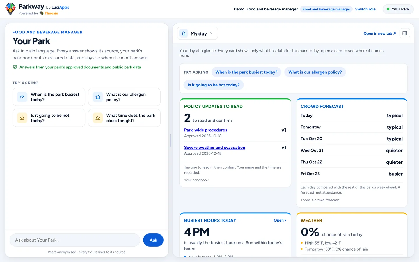Click the Parkway lightbulb logo icon
The height and width of the screenshot is (262, 419).
pyautogui.click(x=10, y=9)
